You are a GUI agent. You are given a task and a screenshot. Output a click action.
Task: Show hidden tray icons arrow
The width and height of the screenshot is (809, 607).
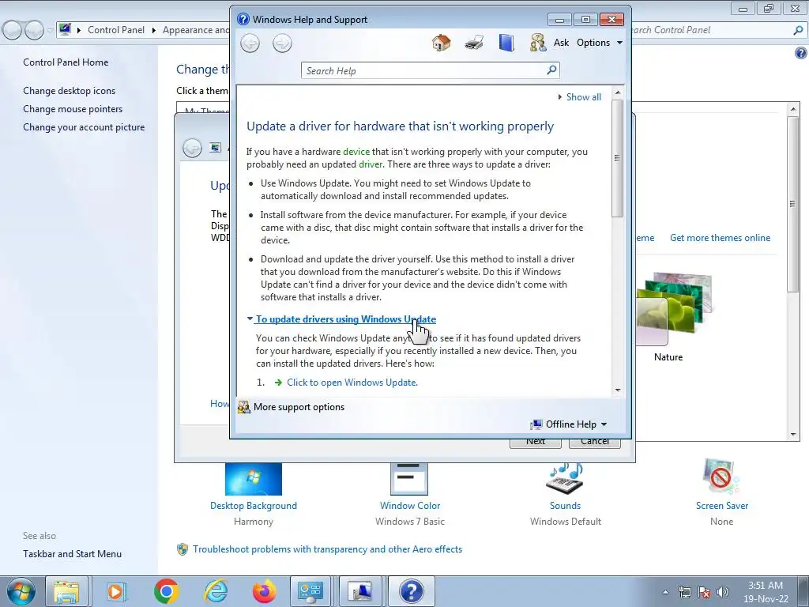click(665, 593)
